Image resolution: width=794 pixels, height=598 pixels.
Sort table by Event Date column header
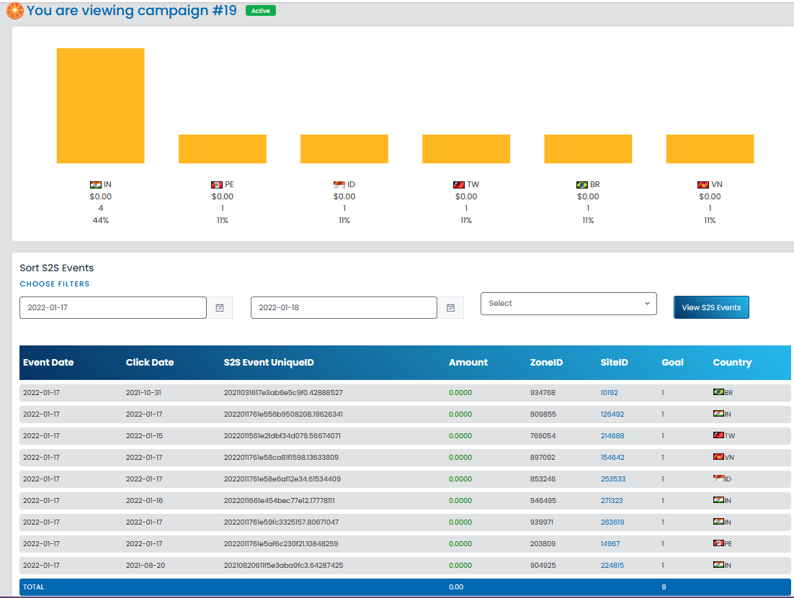[x=48, y=363]
